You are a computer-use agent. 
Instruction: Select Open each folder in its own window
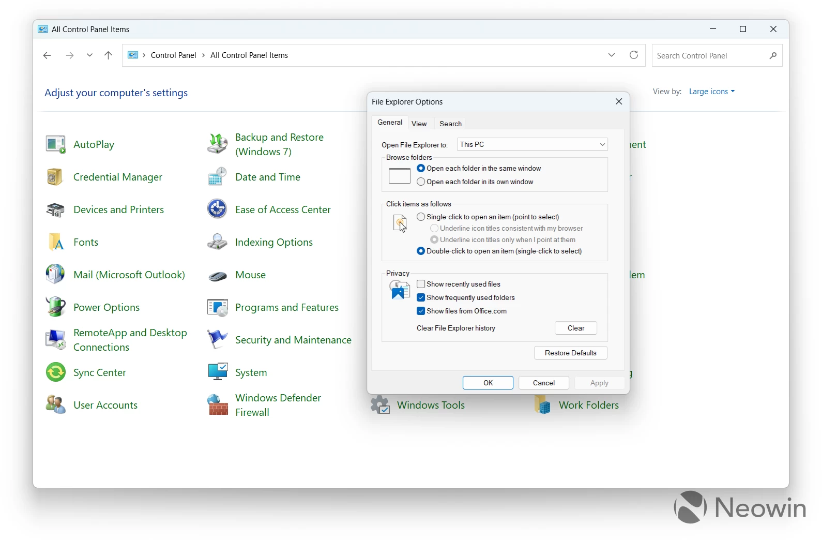pos(421,182)
